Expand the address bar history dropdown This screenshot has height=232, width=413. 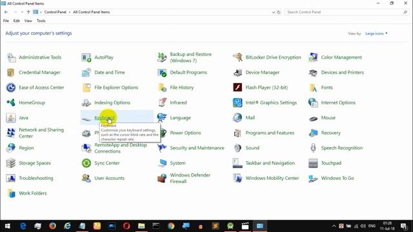[x=274, y=12]
